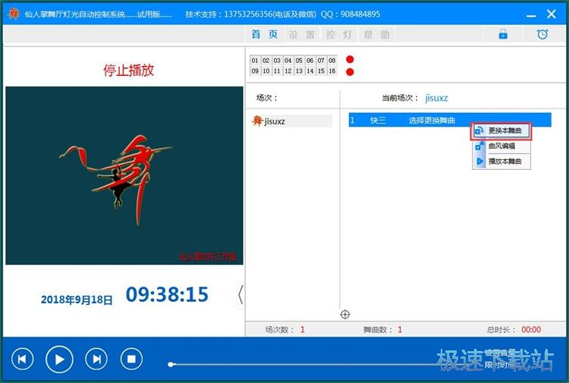
Task: Click the 舞曲数 count value
Action: point(400,329)
